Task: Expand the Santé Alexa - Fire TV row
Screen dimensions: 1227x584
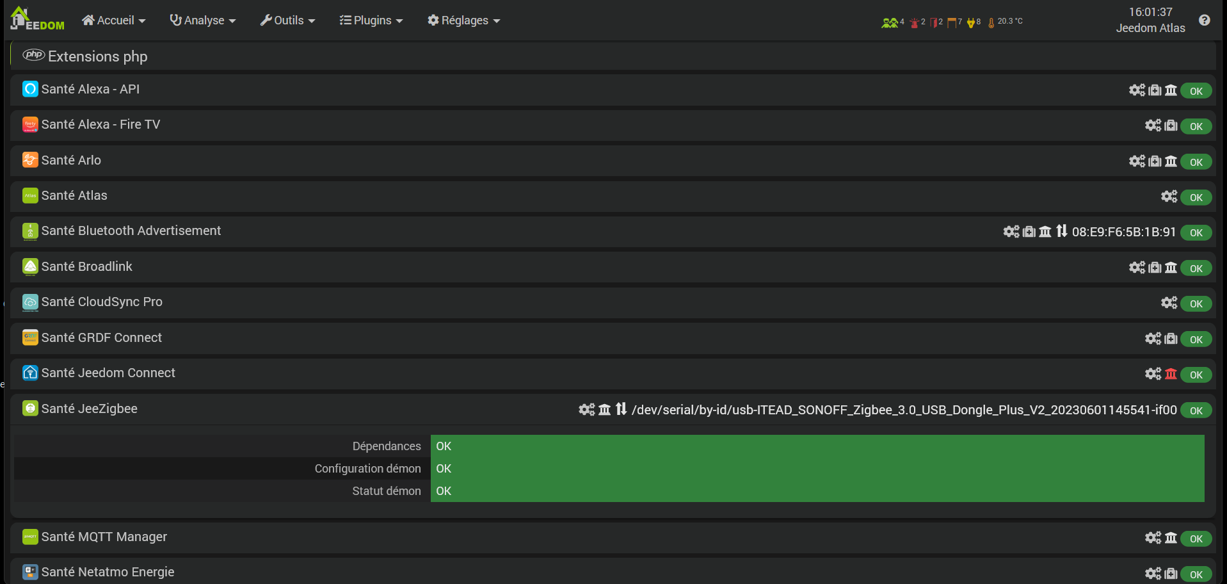Action: point(613,125)
